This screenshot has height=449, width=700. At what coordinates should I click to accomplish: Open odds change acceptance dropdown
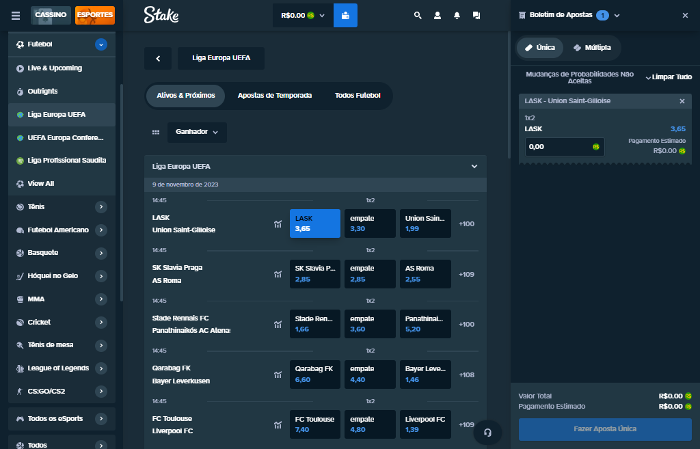(648, 78)
